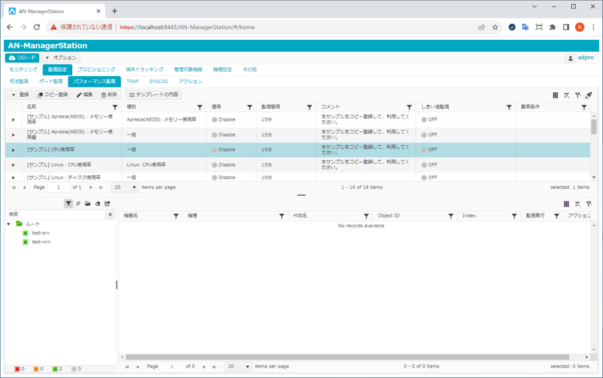Expand the Apresia(AEOS) メモリー使用量 row
Viewport: 603px width, 378px height.
click(13, 135)
